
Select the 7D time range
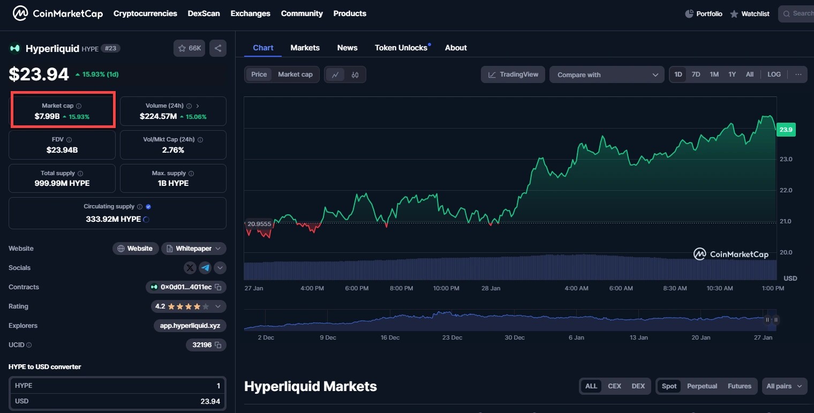[696, 74]
